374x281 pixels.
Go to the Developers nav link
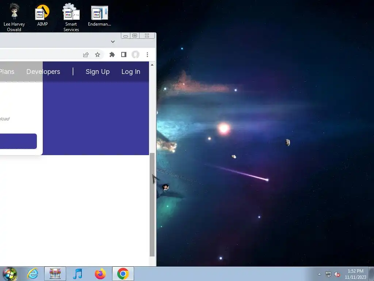point(43,72)
